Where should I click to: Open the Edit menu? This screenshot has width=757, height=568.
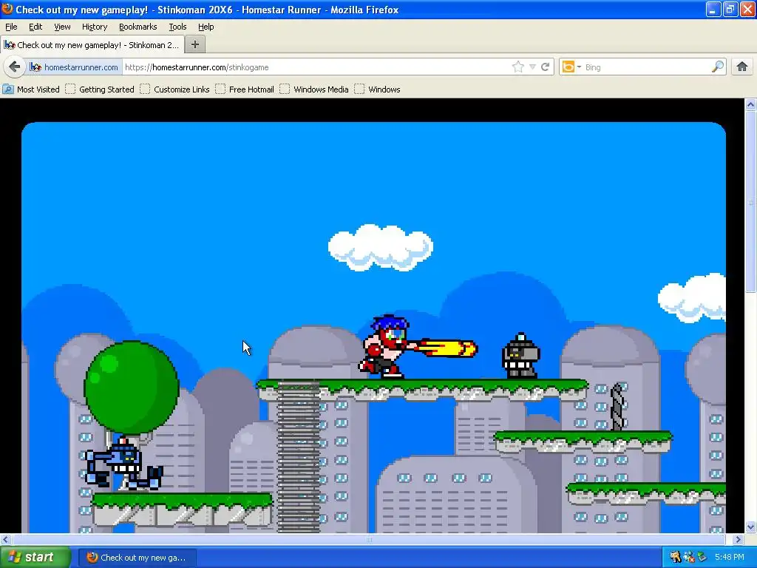click(x=35, y=27)
